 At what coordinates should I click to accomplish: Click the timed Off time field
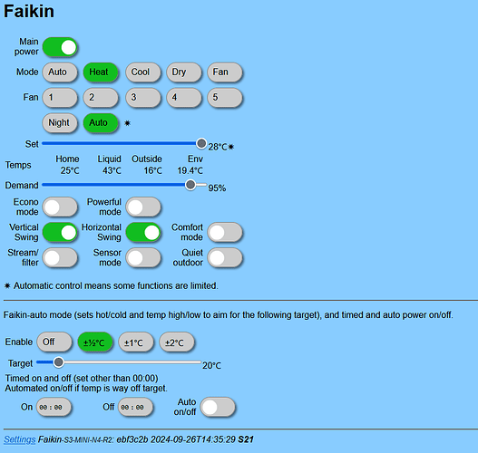(x=135, y=407)
